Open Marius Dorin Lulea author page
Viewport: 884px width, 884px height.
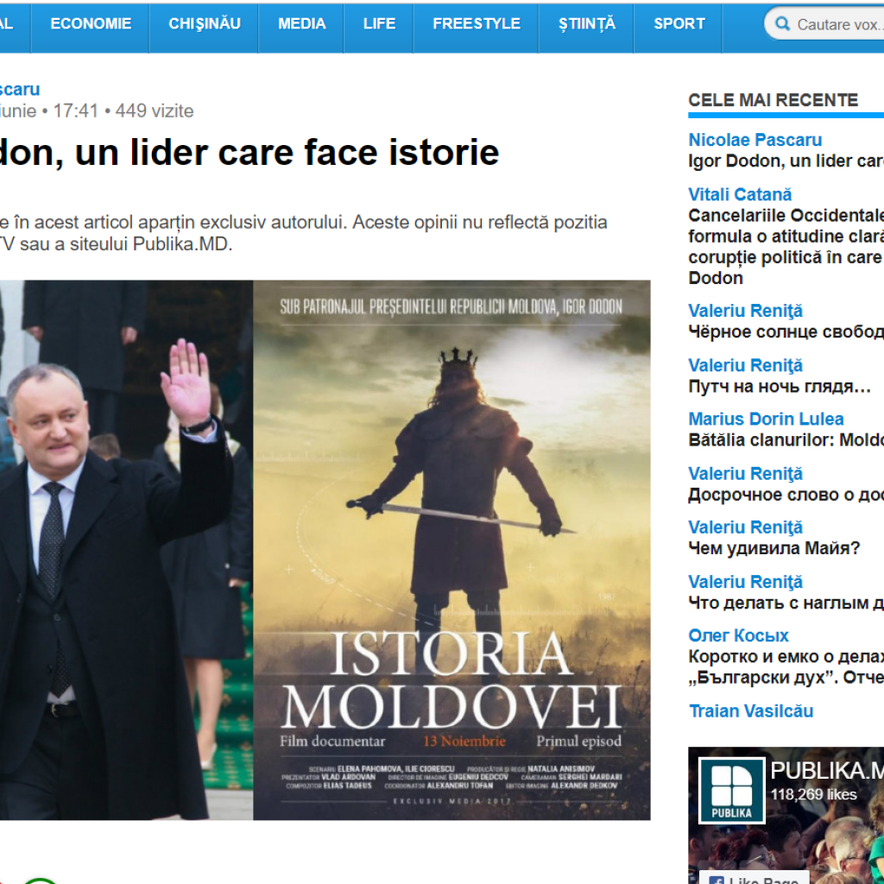point(766,419)
